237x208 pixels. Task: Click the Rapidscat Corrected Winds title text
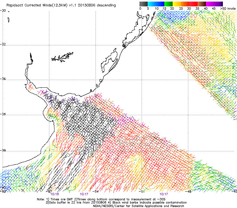click(x=61, y=5)
